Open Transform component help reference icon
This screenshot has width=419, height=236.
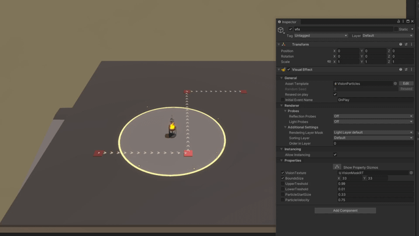[401, 45]
